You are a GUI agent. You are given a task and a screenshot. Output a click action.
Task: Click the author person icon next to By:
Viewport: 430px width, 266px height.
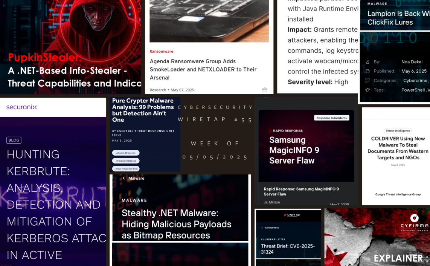(x=367, y=62)
